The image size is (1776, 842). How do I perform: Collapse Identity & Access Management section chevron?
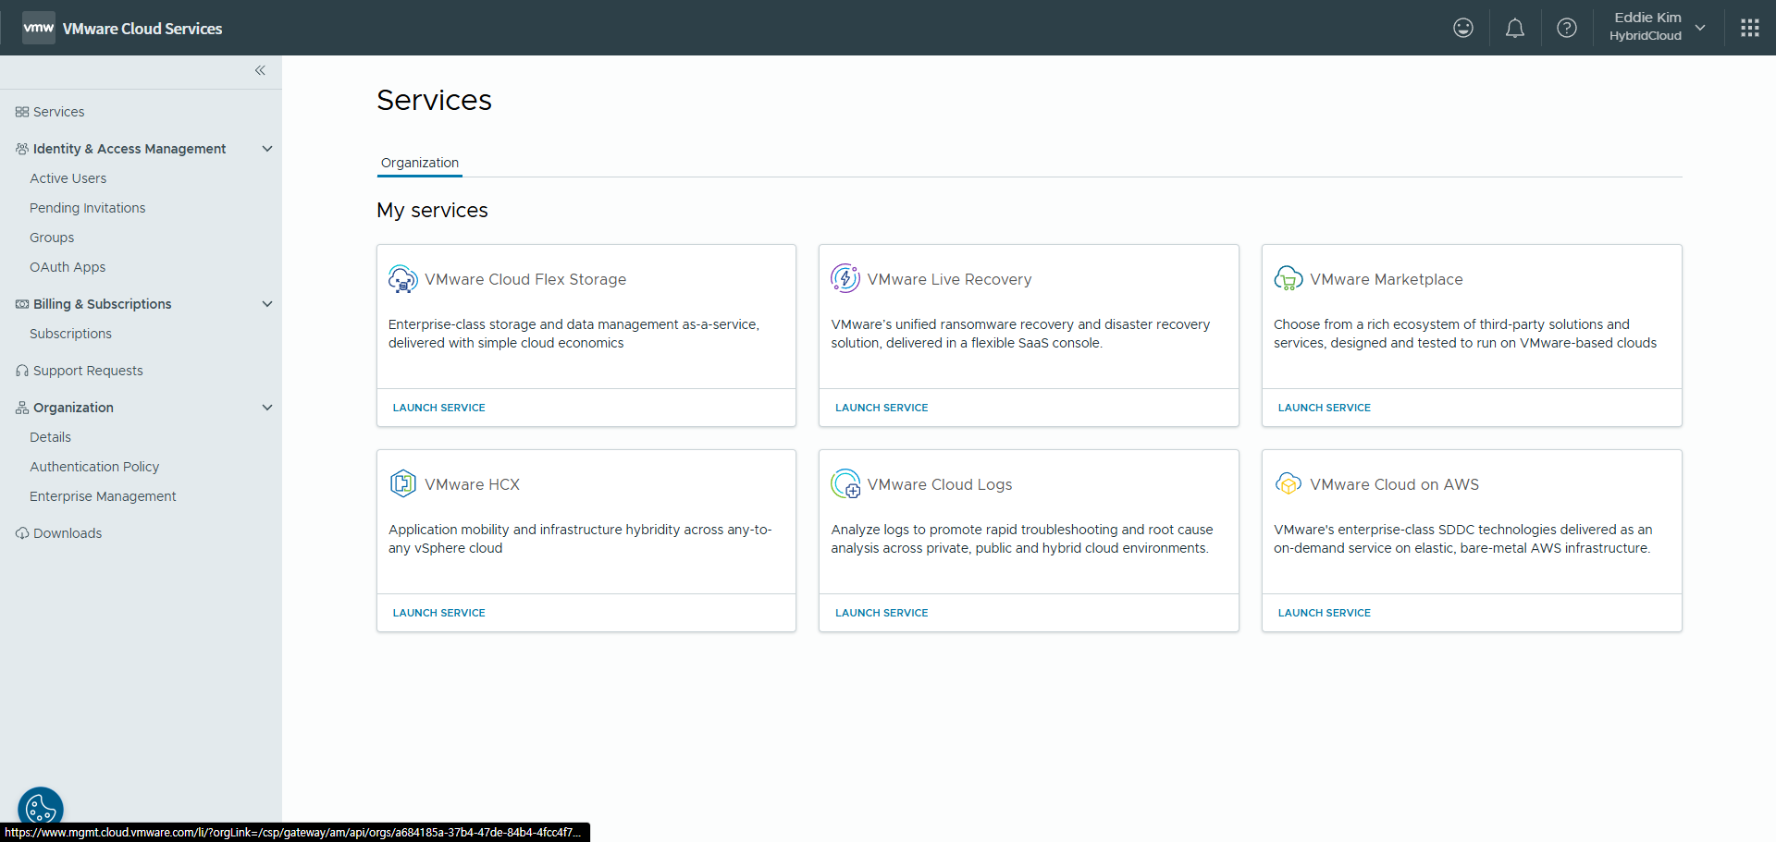point(267,149)
